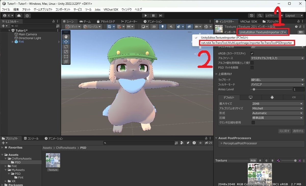Choose UnityEditor.TextureImporter default entry
306x186 pixels.
(224, 38)
